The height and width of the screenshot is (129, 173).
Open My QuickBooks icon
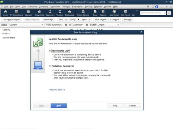point(16,13)
